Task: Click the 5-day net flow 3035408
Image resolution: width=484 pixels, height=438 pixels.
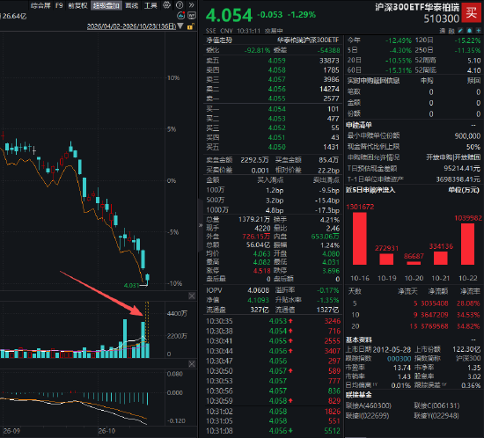Action: click(x=435, y=303)
